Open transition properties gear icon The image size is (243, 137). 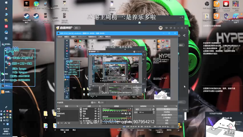tap(153, 109)
